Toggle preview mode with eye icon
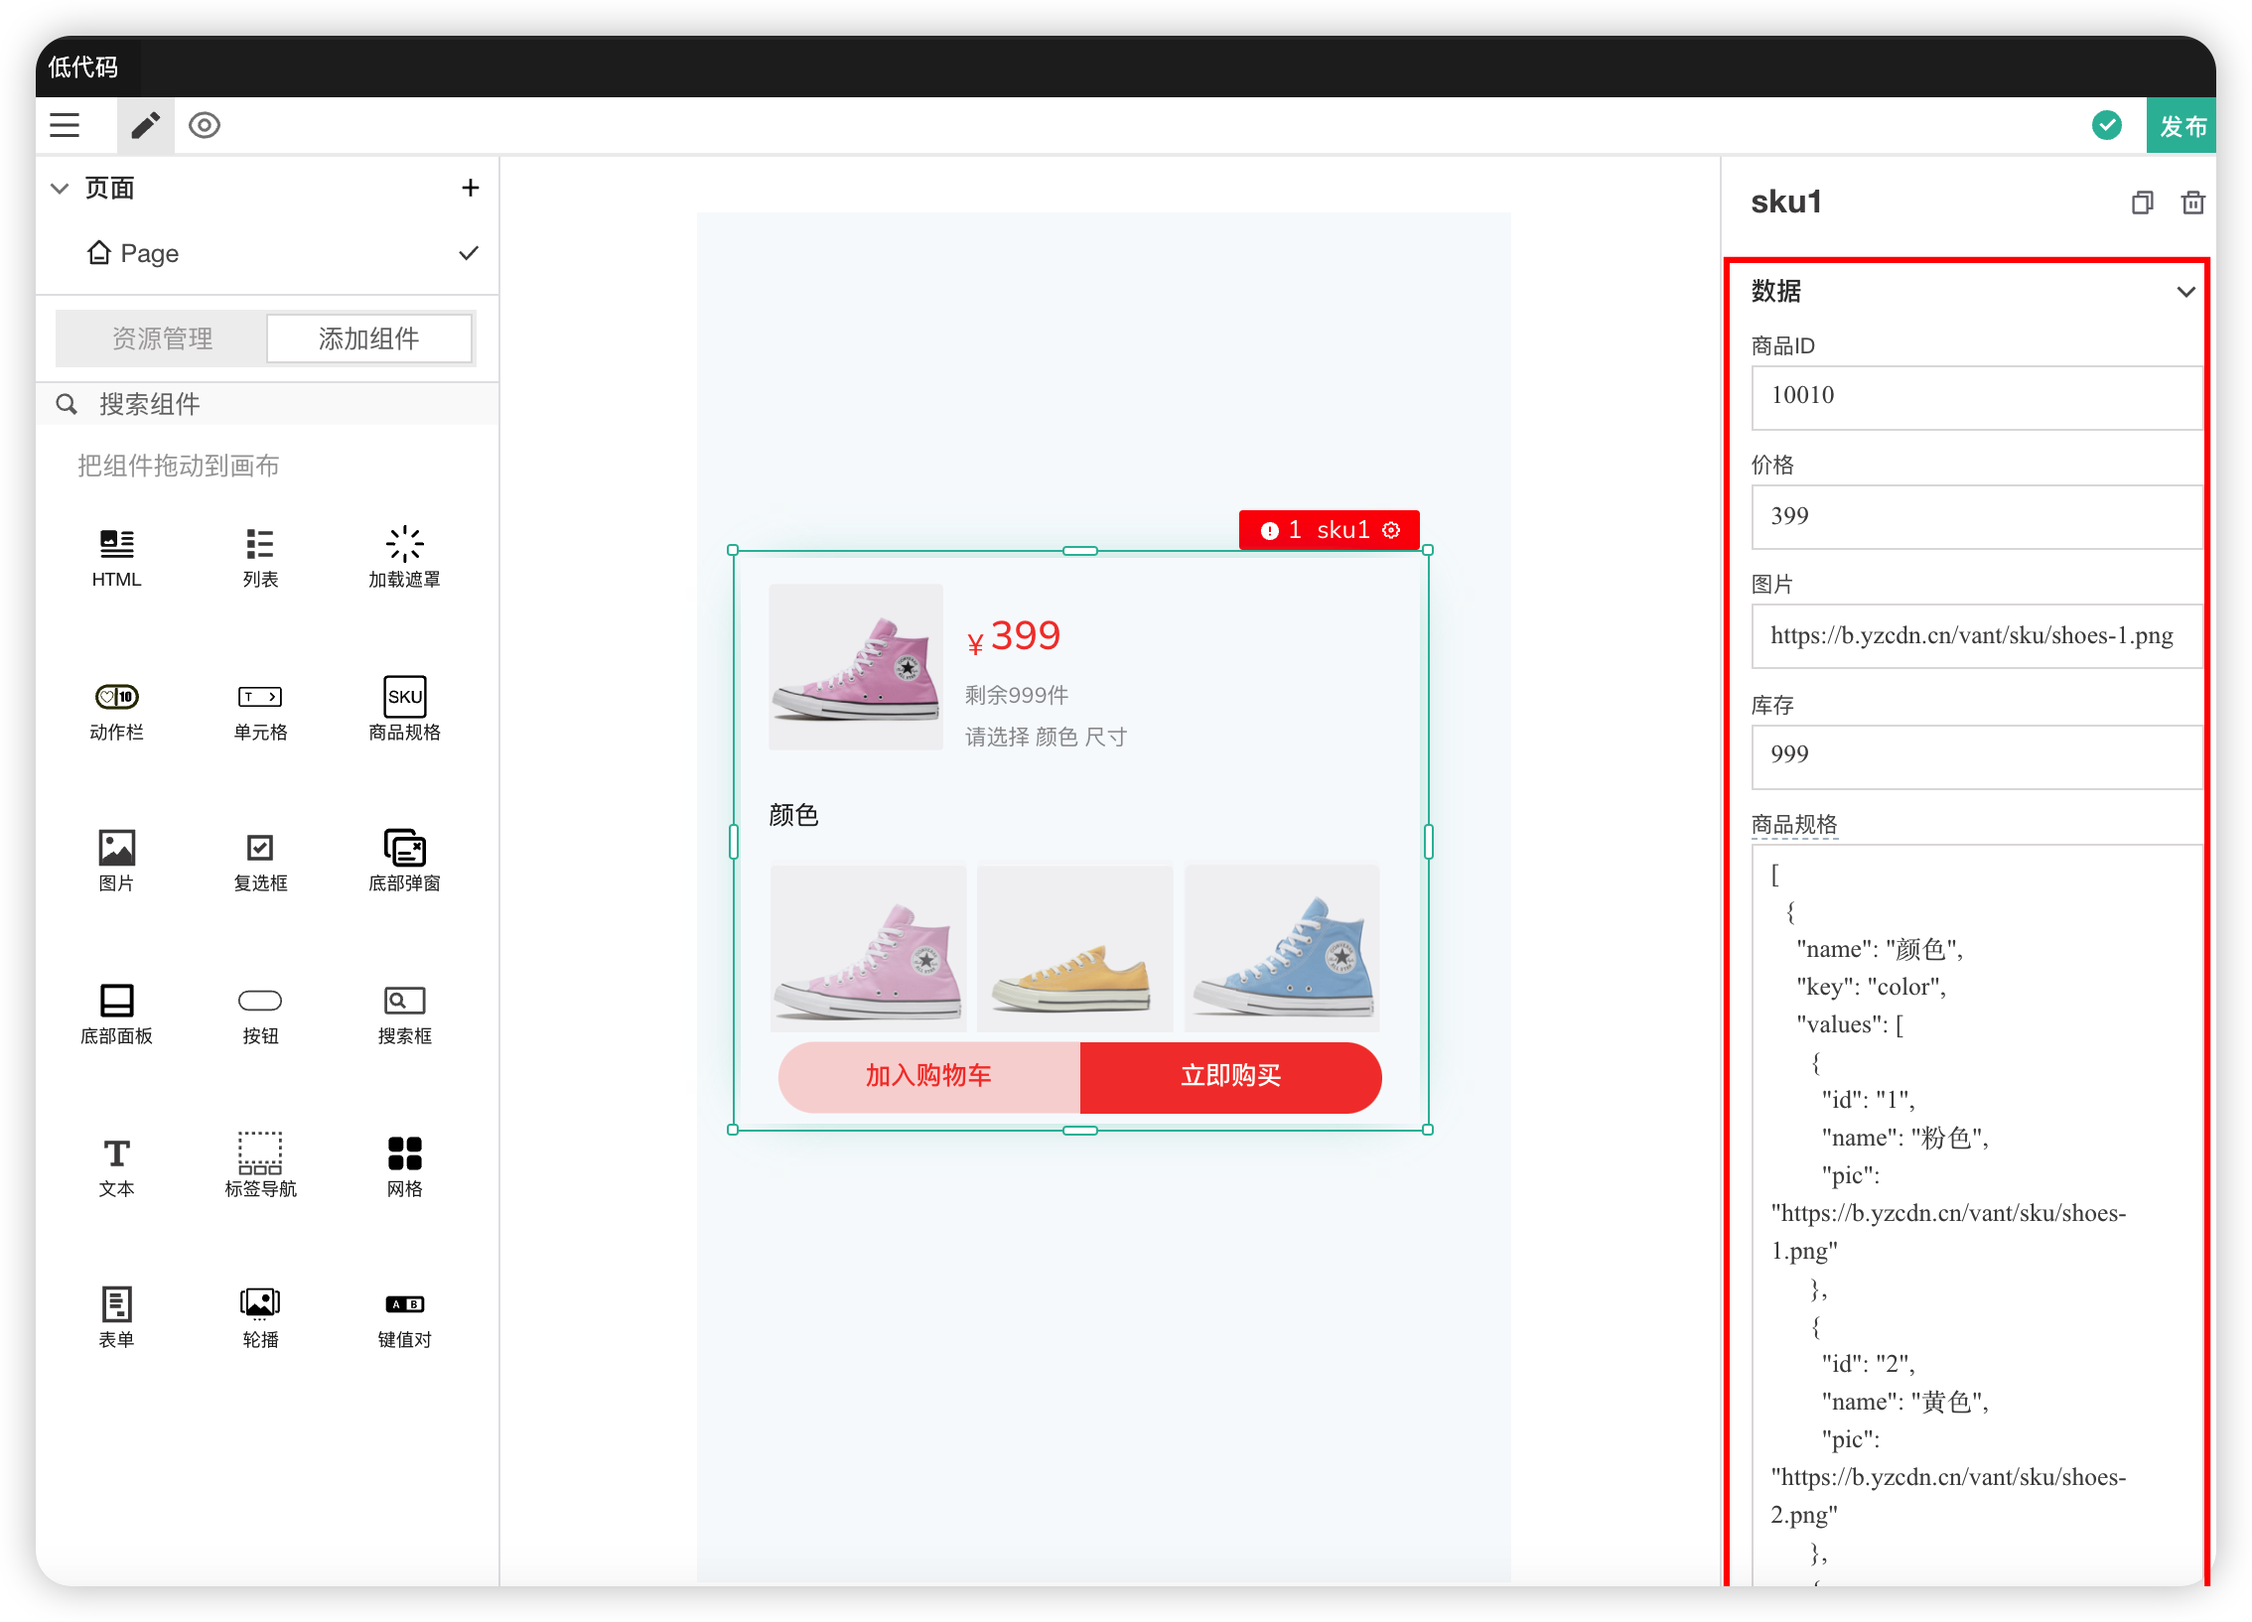The image size is (2252, 1622). pyautogui.click(x=205, y=125)
